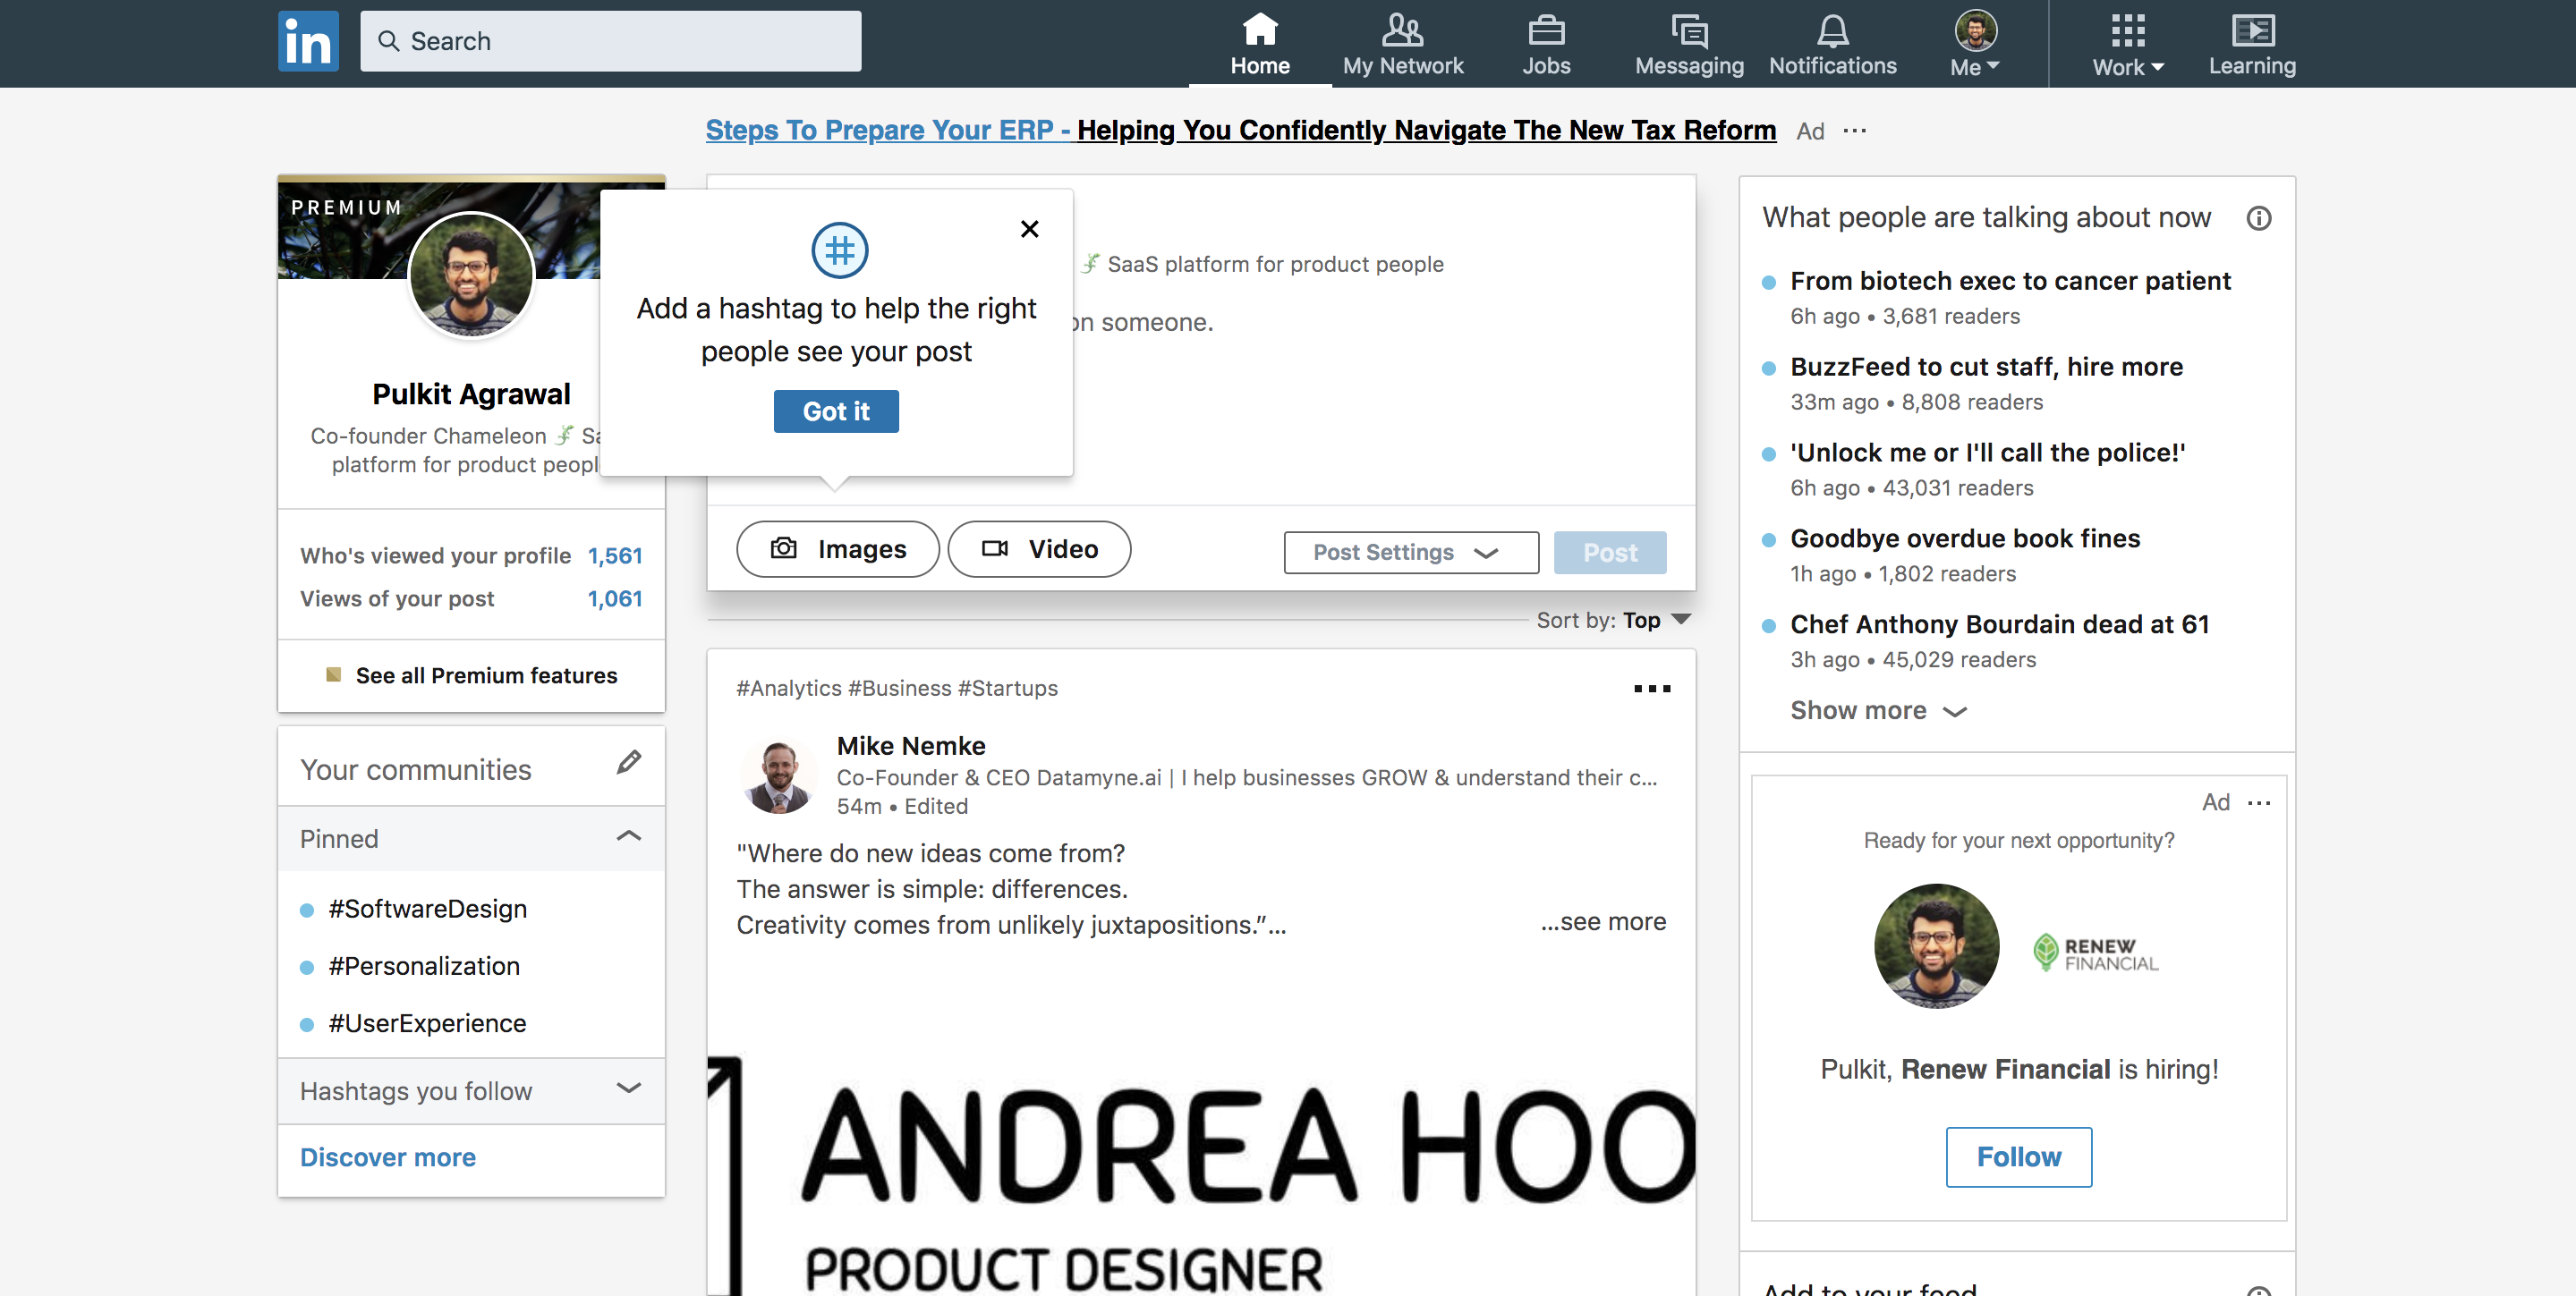Open the #Analytics #Business #Startups hashtags line
This screenshot has width=2576, height=1296.
click(x=897, y=689)
